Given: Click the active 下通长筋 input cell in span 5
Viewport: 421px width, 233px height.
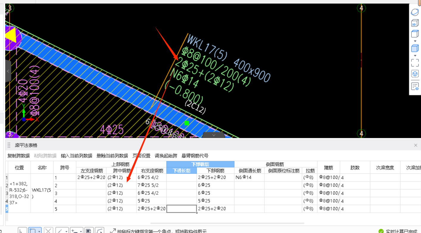Looking at the screenshot, I should click(x=181, y=209).
